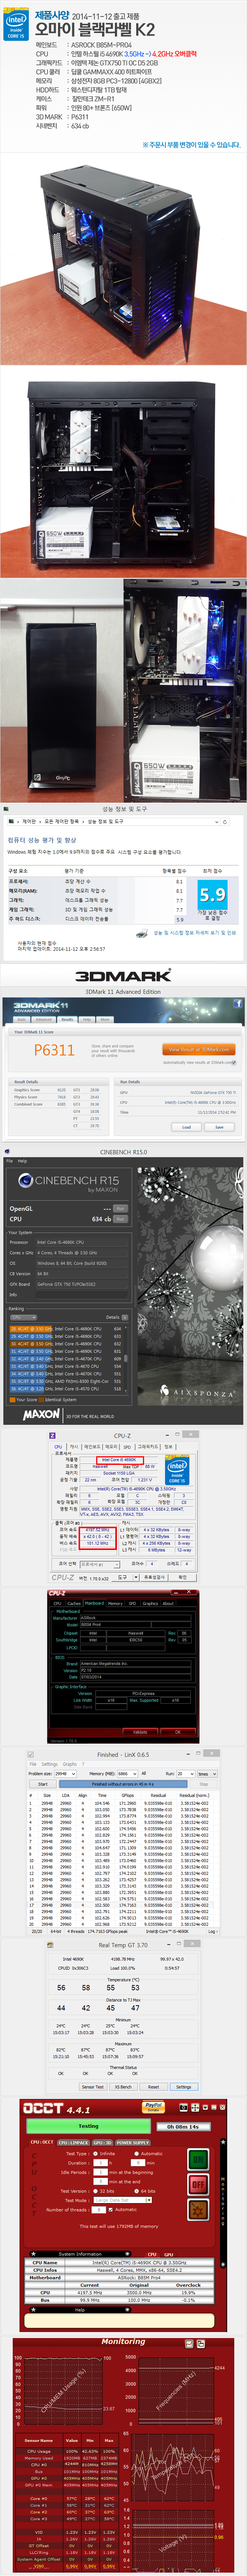Click Validate button in lower CPU-Z window
Screen dimensions: 247x2576
pyautogui.click(x=140, y=1732)
